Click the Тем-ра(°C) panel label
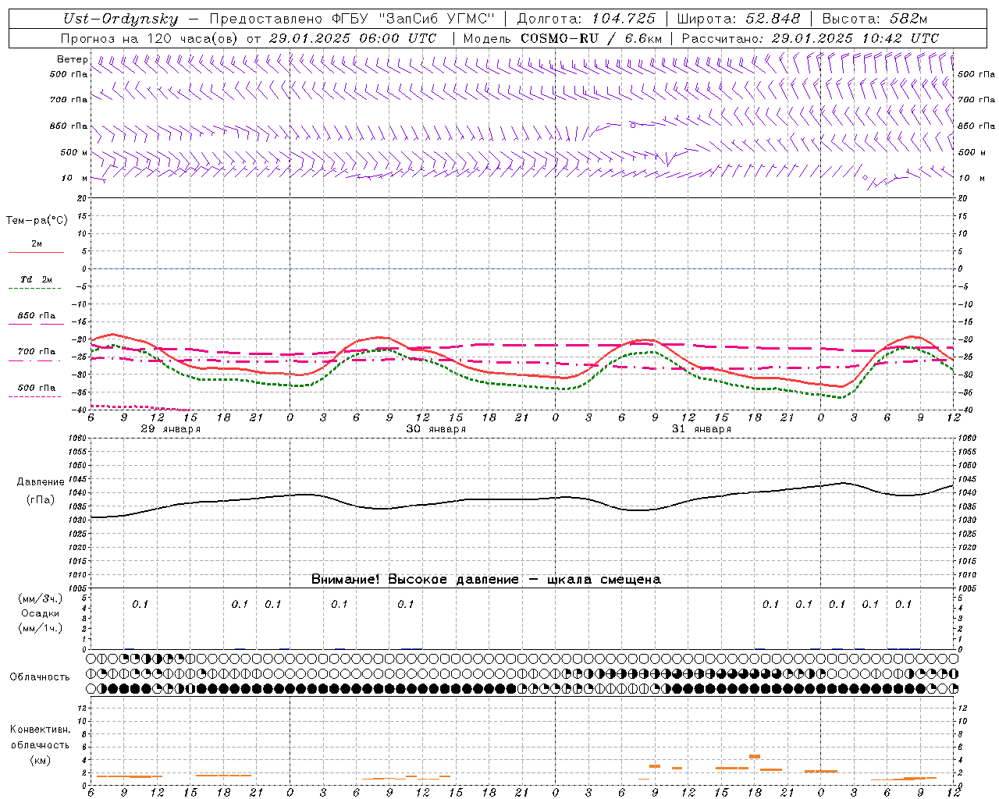 pos(37,221)
